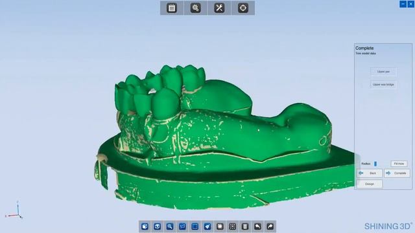This screenshot has width=415, height=233.
Task: Adjust the Radius slider handle
Action: pos(375,164)
